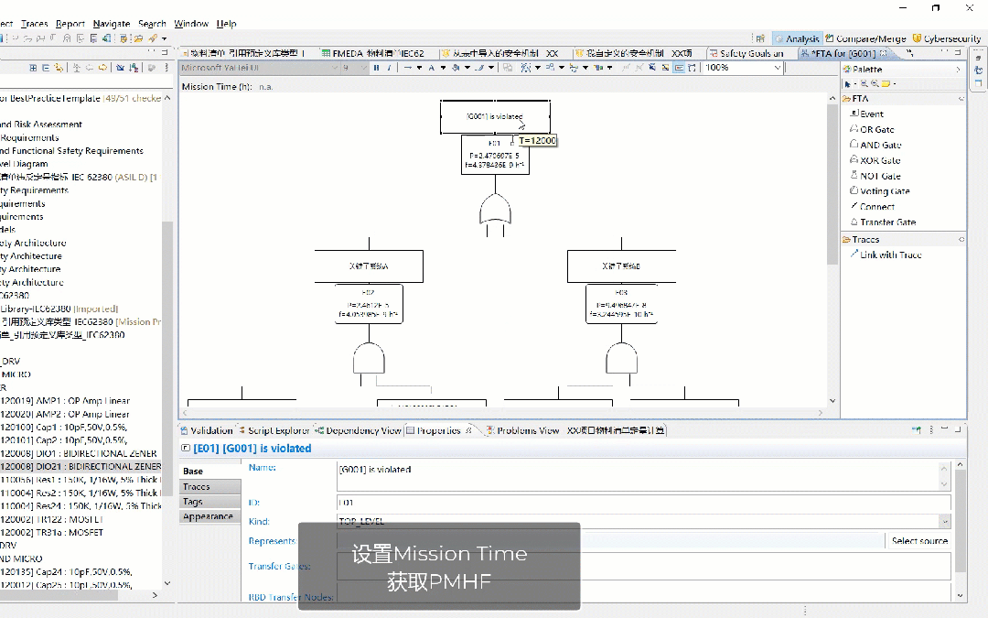Select AMP1 : OP Amp Linear tree row
988x618 pixels.
click(x=65, y=401)
